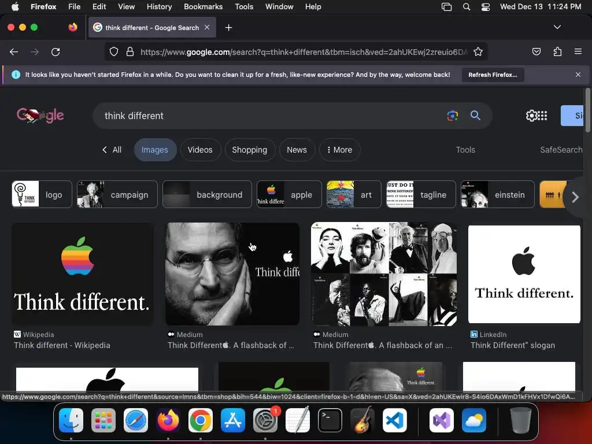The image size is (592, 444).
Task: Open Visual Studio Code from the Dock
Action: click(394, 420)
